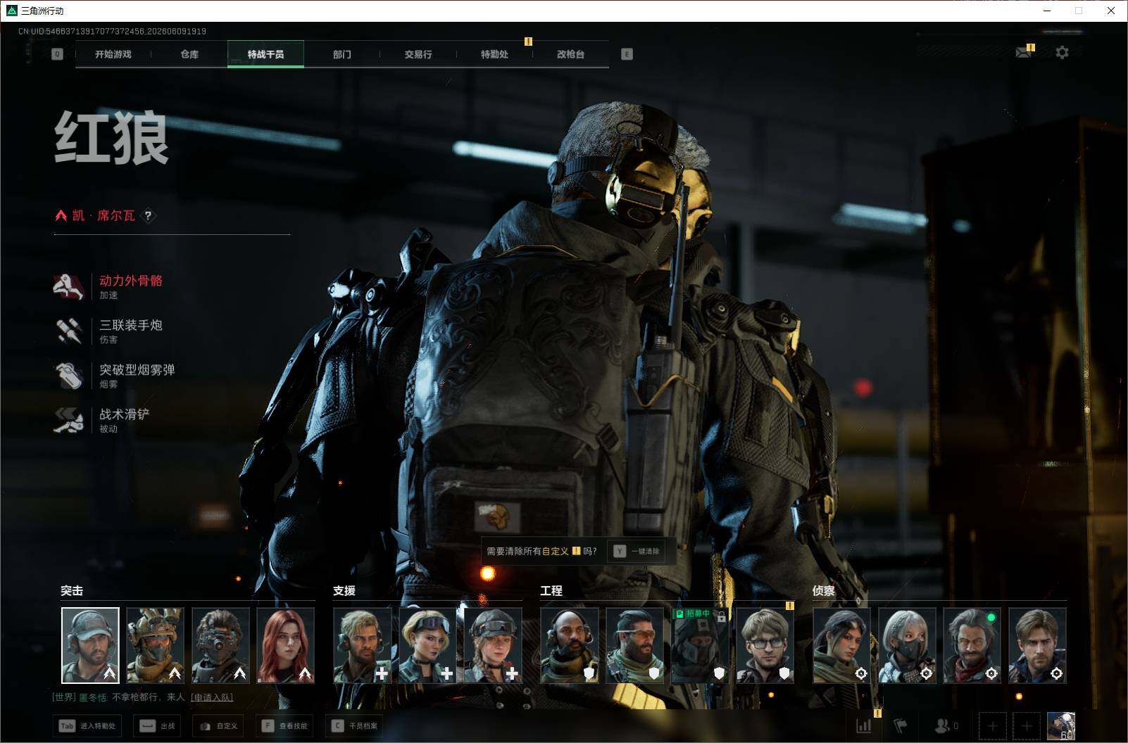The image size is (1128, 743).
Task: Click the operator name 凯·席尔瓦
Action: pyautogui.click(x=104, y=215)
